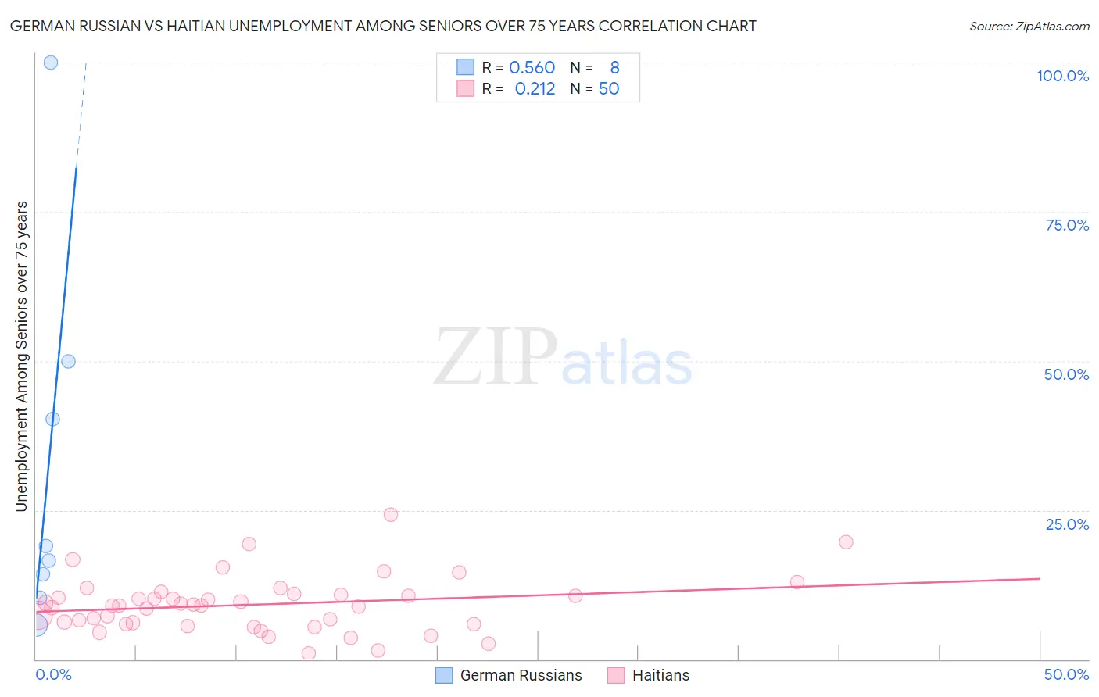Select the German Russians legend label
The width and height of the screenshot is (1099, 697).
(521, 675)
